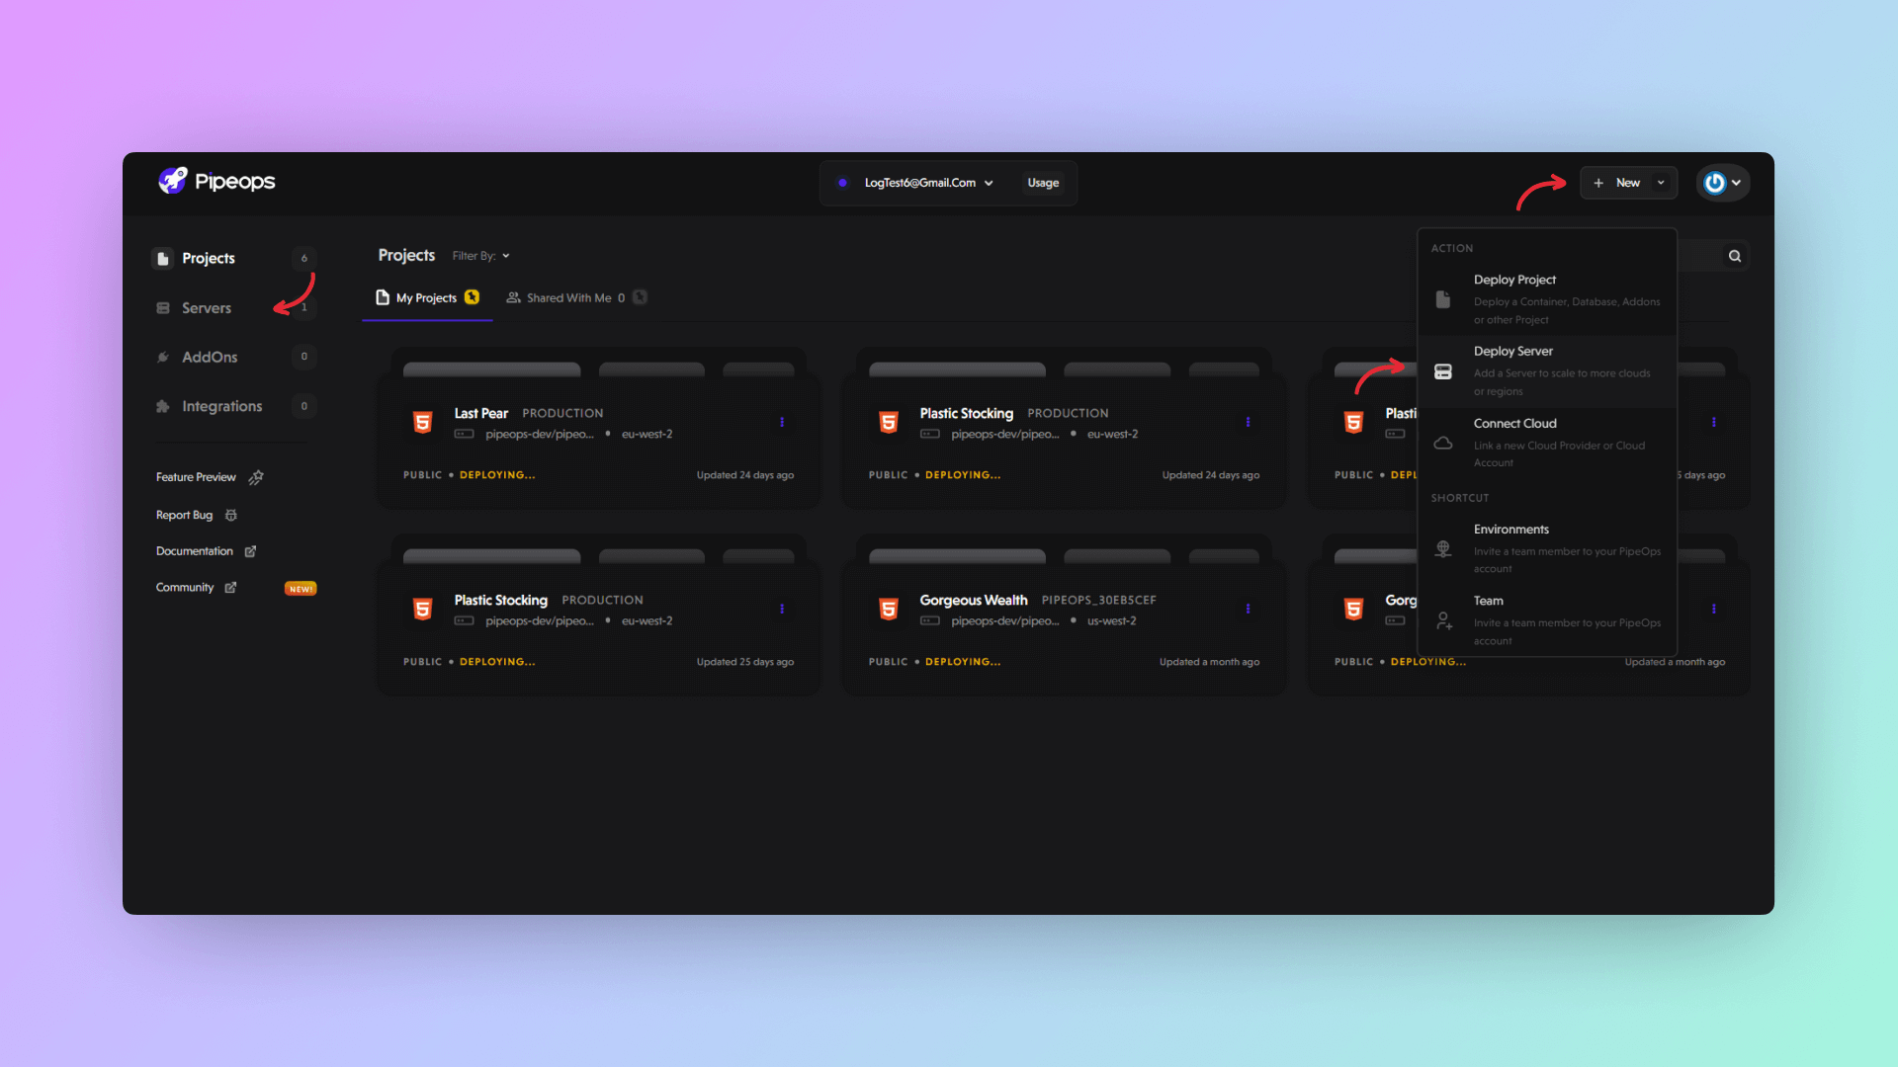
Task: Click the bug icon beside Report Bug
Action: pyautogui.click(x=231, y=515)
